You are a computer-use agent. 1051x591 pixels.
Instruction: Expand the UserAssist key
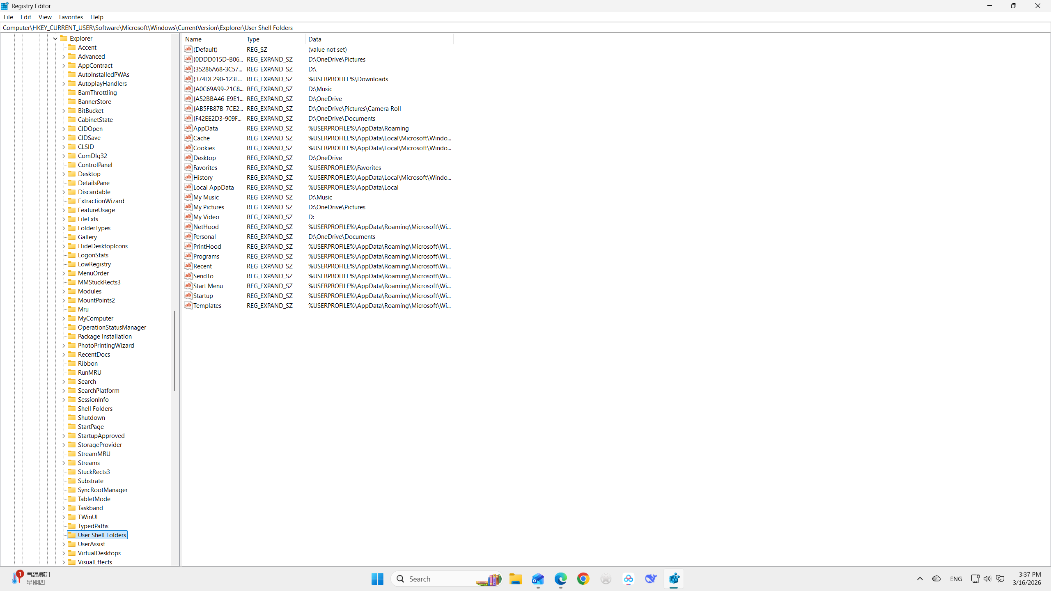point(64,544)
